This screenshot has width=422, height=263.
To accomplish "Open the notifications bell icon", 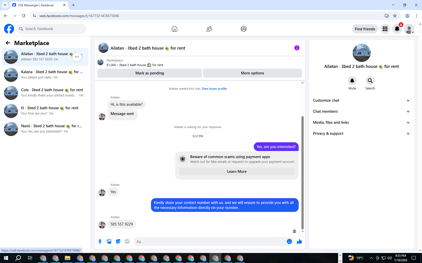I will [x=397, y=29].
